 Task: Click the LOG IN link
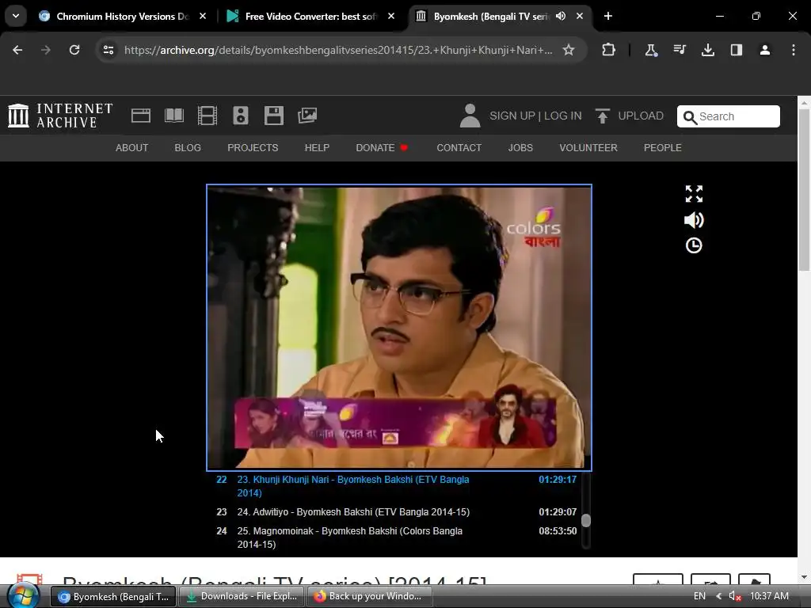point(563,116)
